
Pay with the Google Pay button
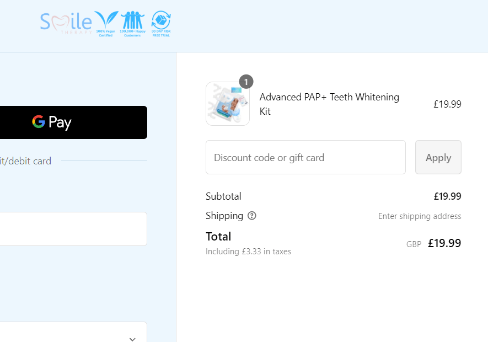(73, 122)
